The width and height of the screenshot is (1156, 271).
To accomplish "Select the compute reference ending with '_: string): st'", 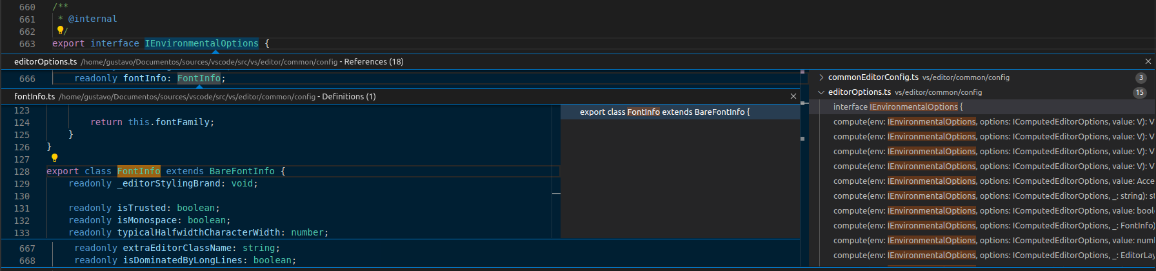I will click(x=982, y=196).
